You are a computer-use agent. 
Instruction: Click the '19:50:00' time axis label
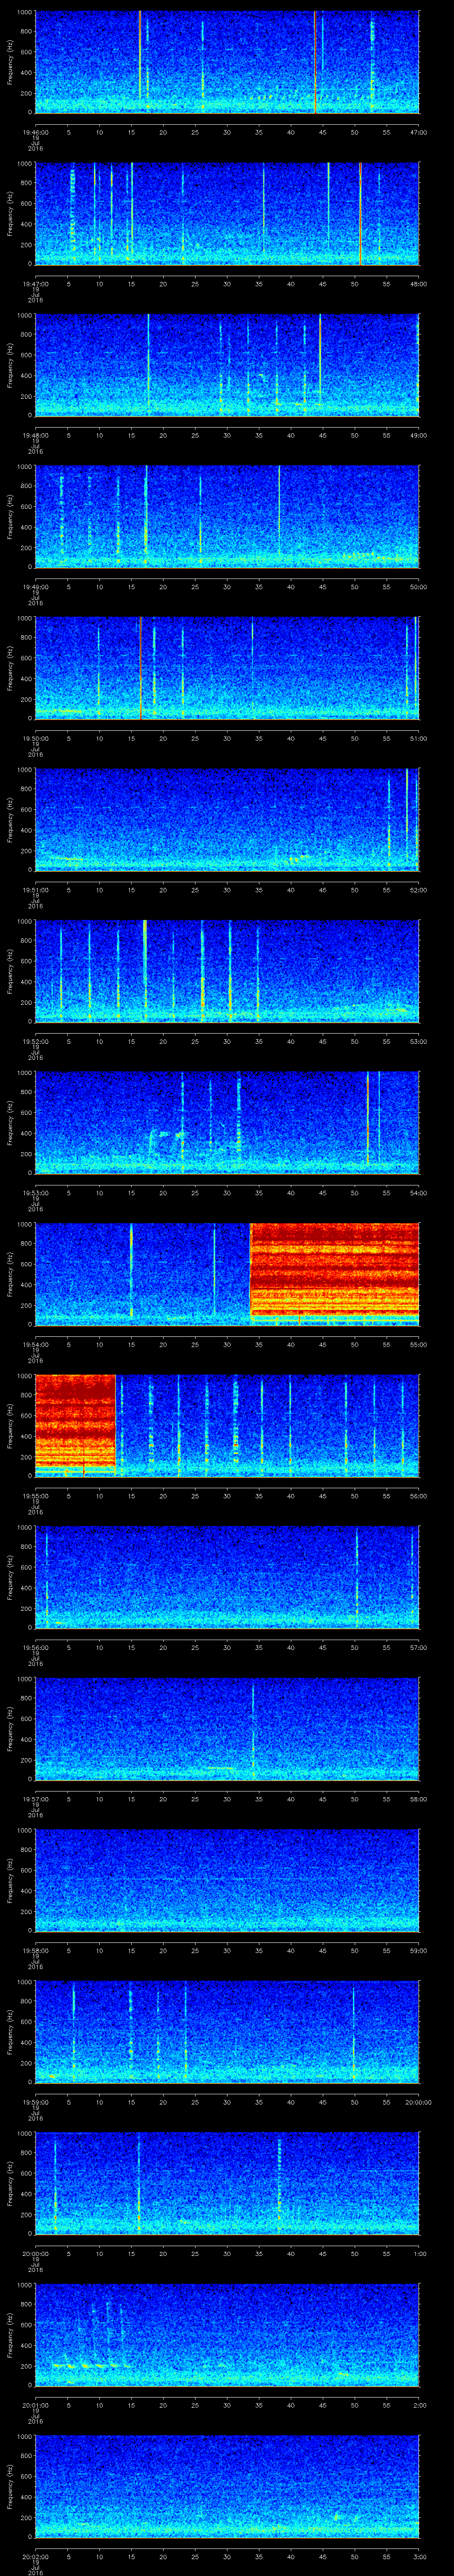[35, 738]
